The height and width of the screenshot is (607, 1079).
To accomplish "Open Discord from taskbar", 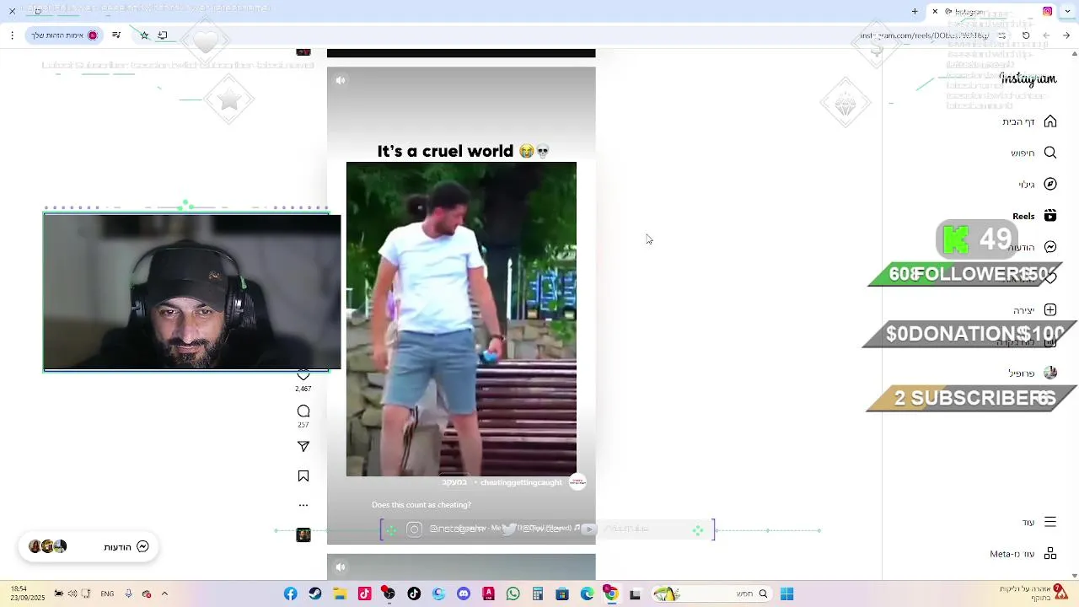I will point(464,594).
